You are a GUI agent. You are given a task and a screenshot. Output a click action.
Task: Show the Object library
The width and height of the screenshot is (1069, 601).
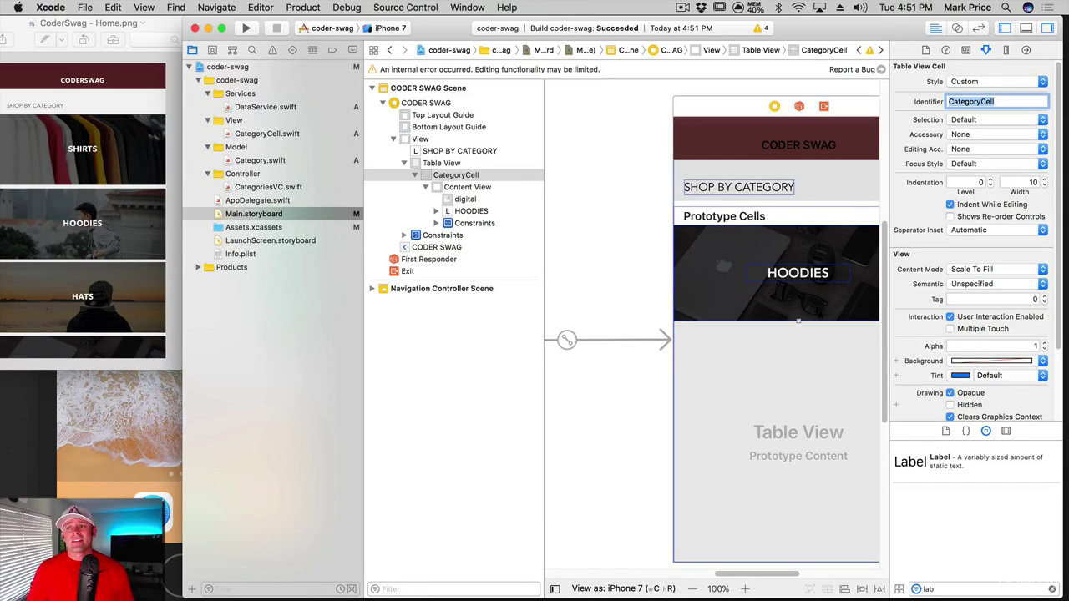(x=985, y=431)
